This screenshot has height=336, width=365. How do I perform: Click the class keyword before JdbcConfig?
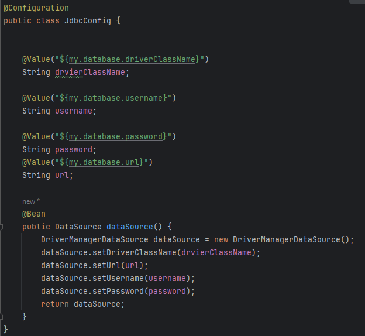click(48, 20)
